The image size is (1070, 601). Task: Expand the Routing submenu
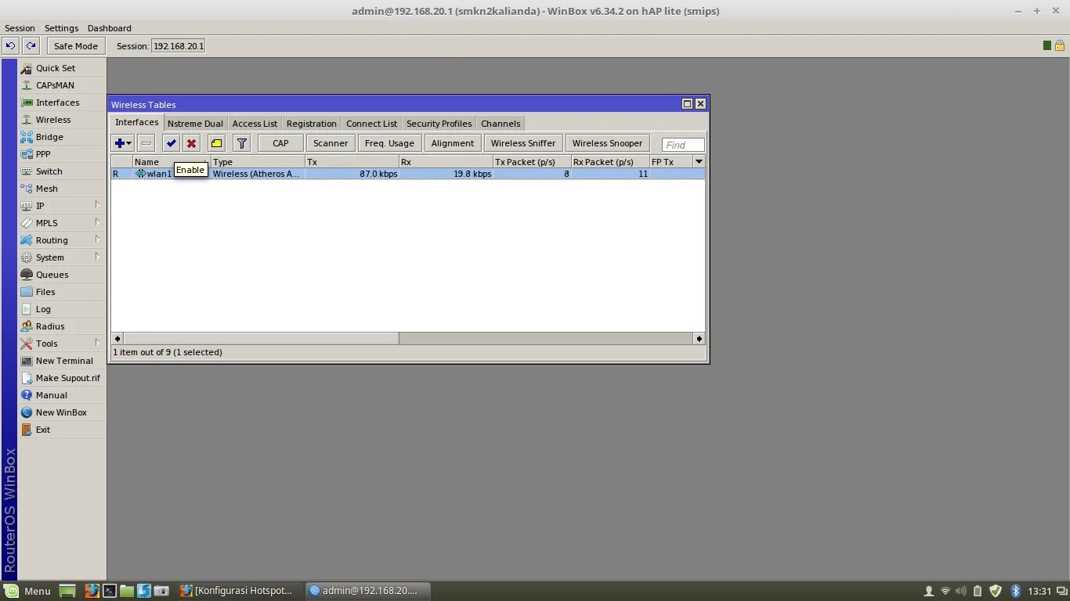click(x=62, y=240)
